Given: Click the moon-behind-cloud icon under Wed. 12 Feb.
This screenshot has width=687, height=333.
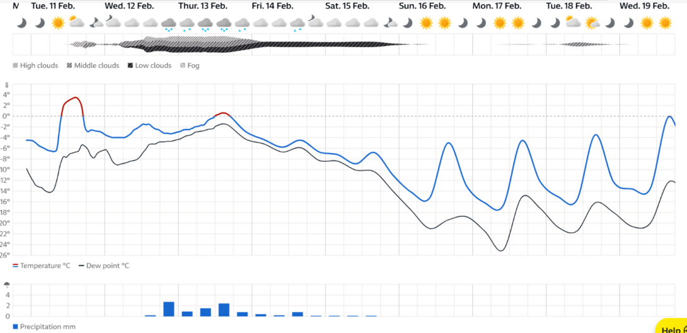Looking at the screenshot, I should click(x=113, y=21).
